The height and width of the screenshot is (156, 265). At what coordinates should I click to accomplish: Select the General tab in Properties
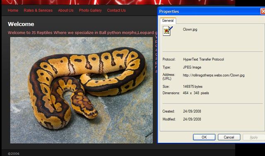[168, 21]
